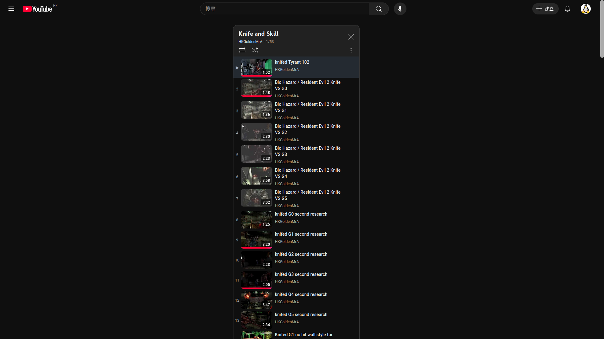
Task: Open HKGoldenMrA channel in playlist header
Action: [x=250, y=42]
